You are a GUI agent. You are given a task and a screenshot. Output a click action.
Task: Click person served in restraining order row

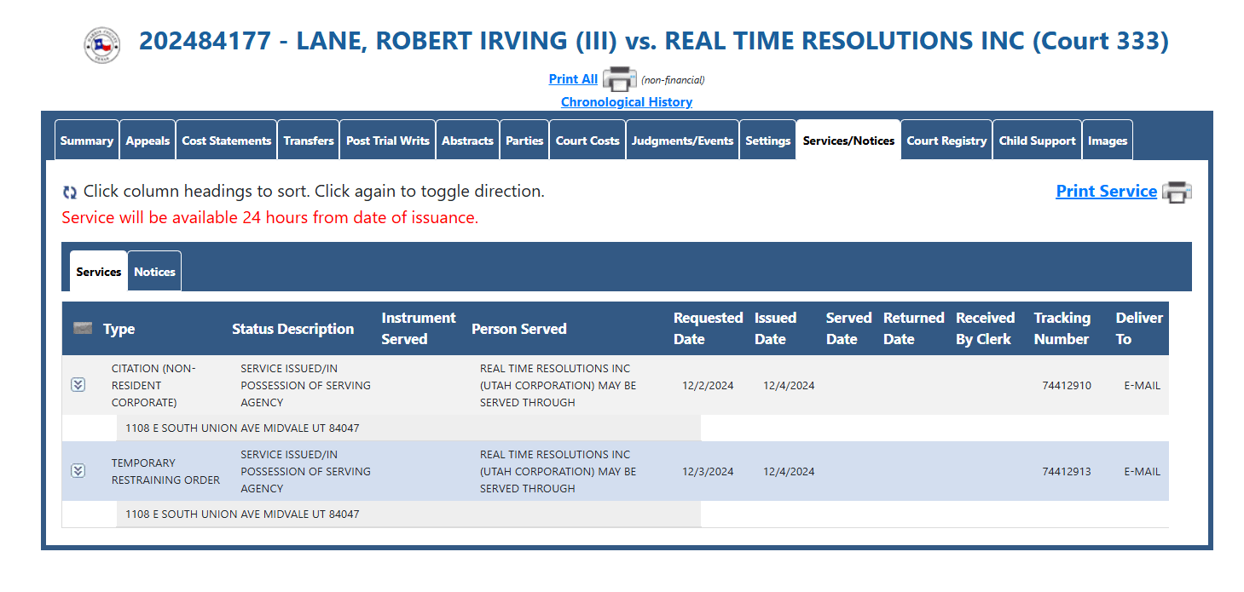(558, 472)
